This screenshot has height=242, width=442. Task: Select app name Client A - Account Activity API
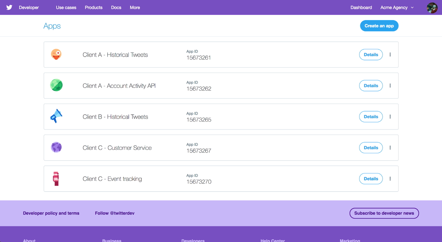pos(119,86)
